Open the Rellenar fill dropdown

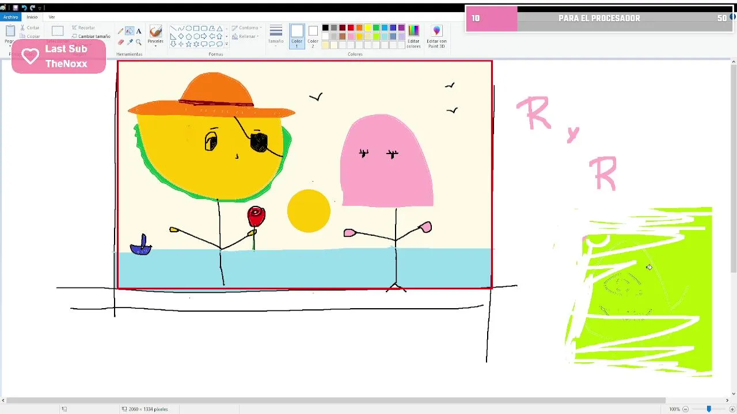point(245,36)
